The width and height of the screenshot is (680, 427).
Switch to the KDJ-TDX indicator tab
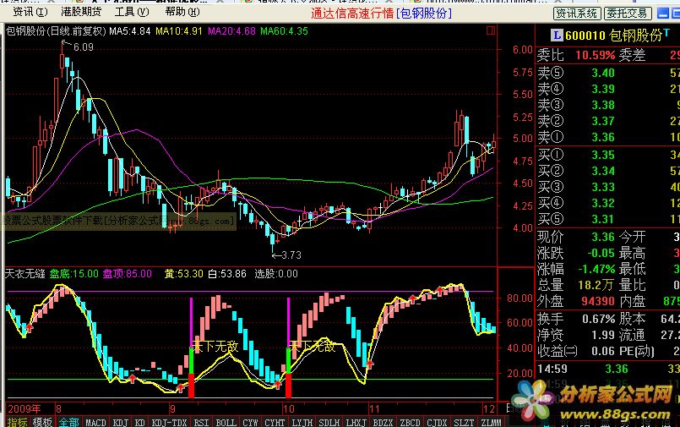169,422
